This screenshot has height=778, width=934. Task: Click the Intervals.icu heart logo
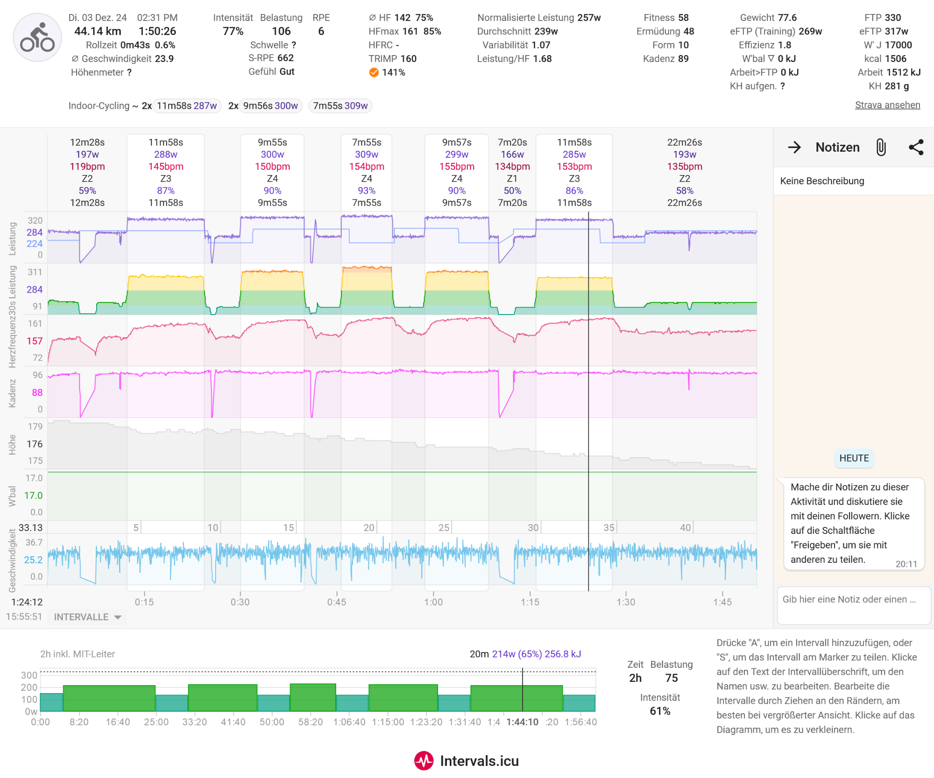424,761
